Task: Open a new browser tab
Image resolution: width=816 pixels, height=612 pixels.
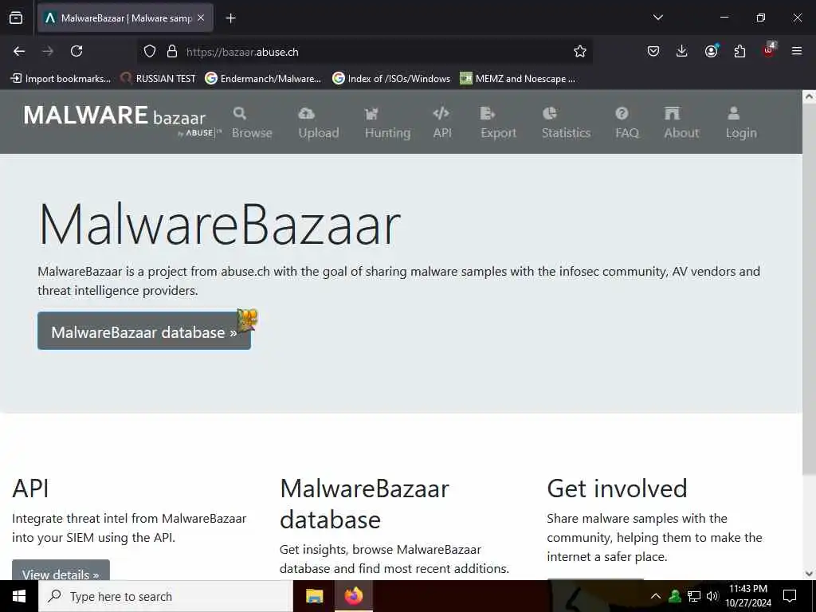Action: pos(230,18)
